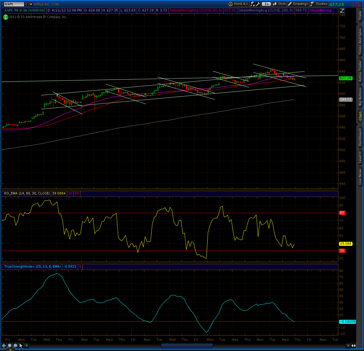Click the flask-with-arrows quick study icon
The height and width of the screenshot is (351, 364).
253,4
